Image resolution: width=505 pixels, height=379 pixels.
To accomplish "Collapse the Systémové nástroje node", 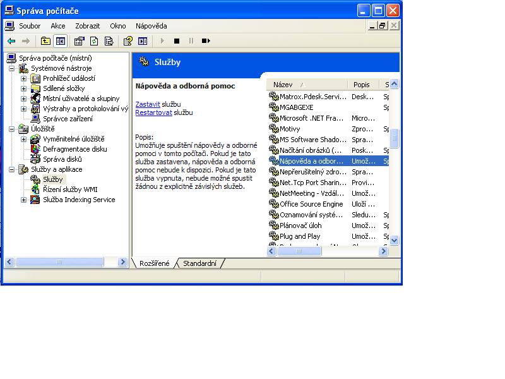I will coord(12,68).
